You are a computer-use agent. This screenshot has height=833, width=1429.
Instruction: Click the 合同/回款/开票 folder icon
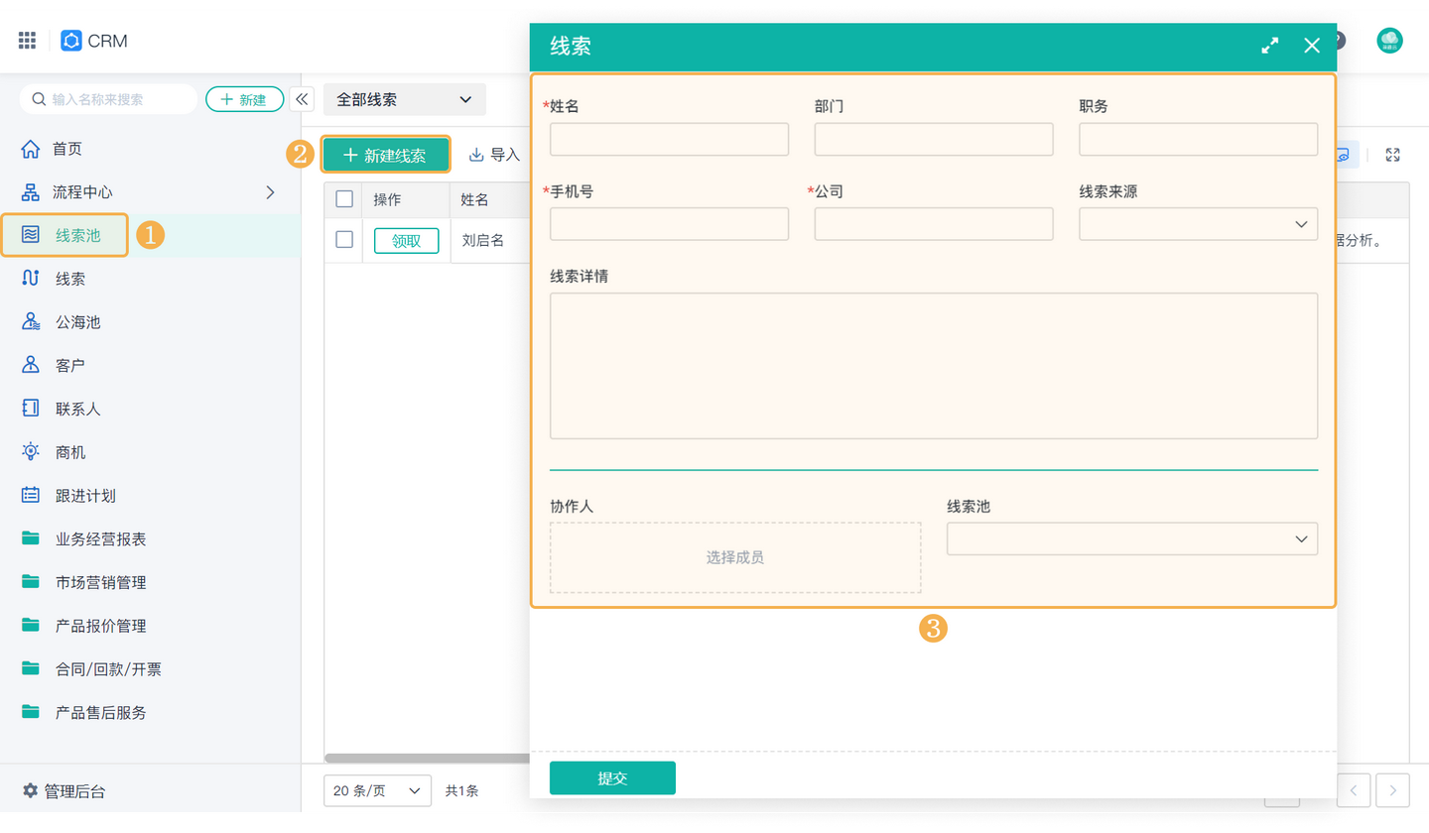pos(31,668)
